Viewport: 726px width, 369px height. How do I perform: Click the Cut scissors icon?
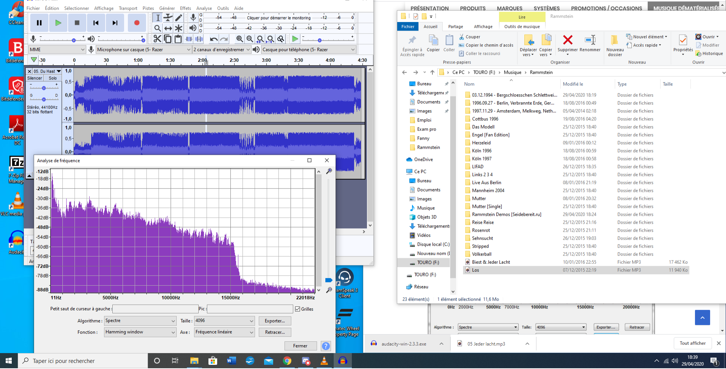point(157,39)
